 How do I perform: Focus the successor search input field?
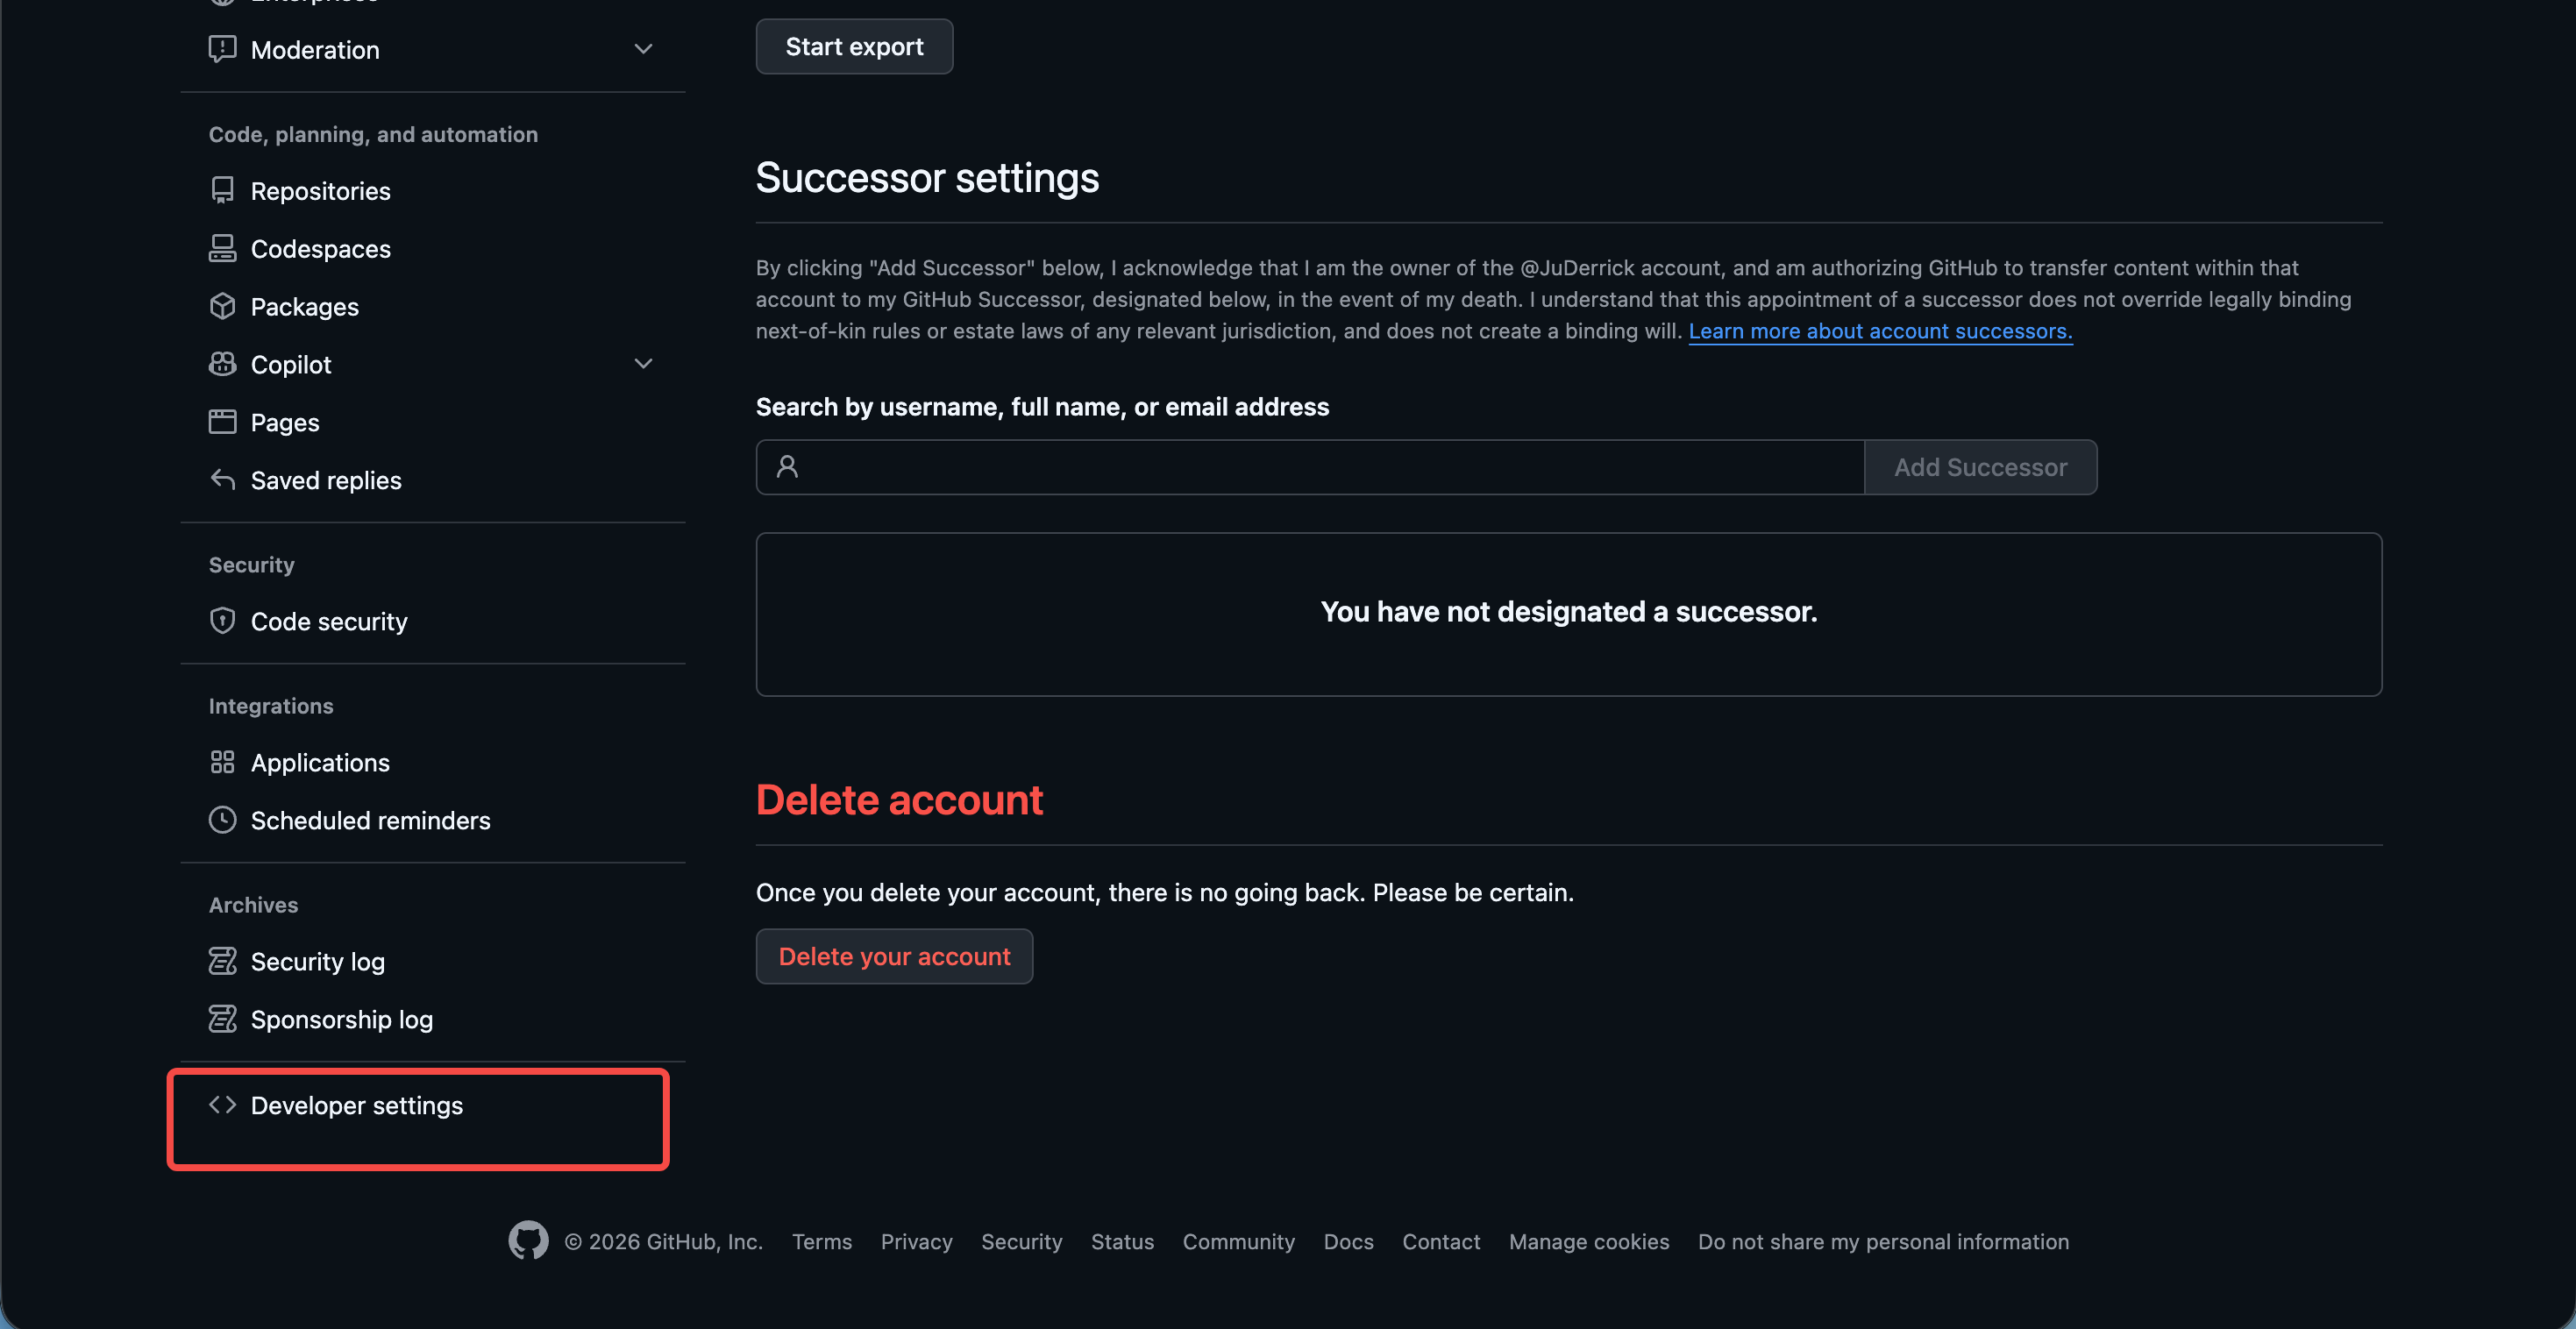(x=1310, y=467)
